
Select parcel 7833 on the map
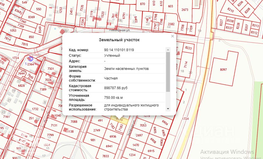point(105,156)
